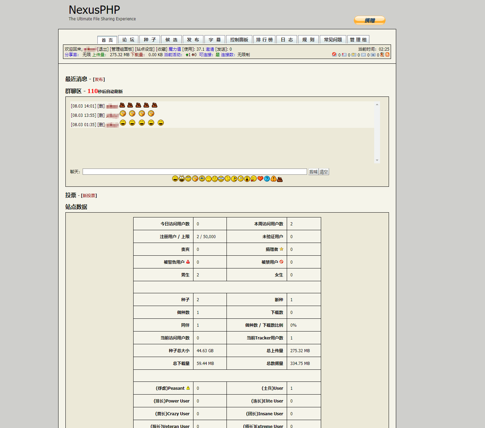Open the 种子 torrents tab
Viewport: 485px width, 428px height.
click(150, 40)
